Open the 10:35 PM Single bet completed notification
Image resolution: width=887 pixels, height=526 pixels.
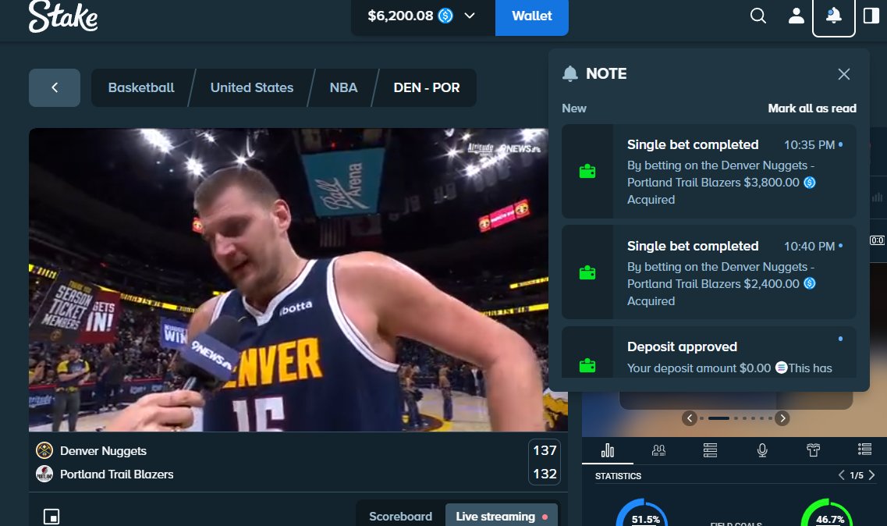coord(709,172)
